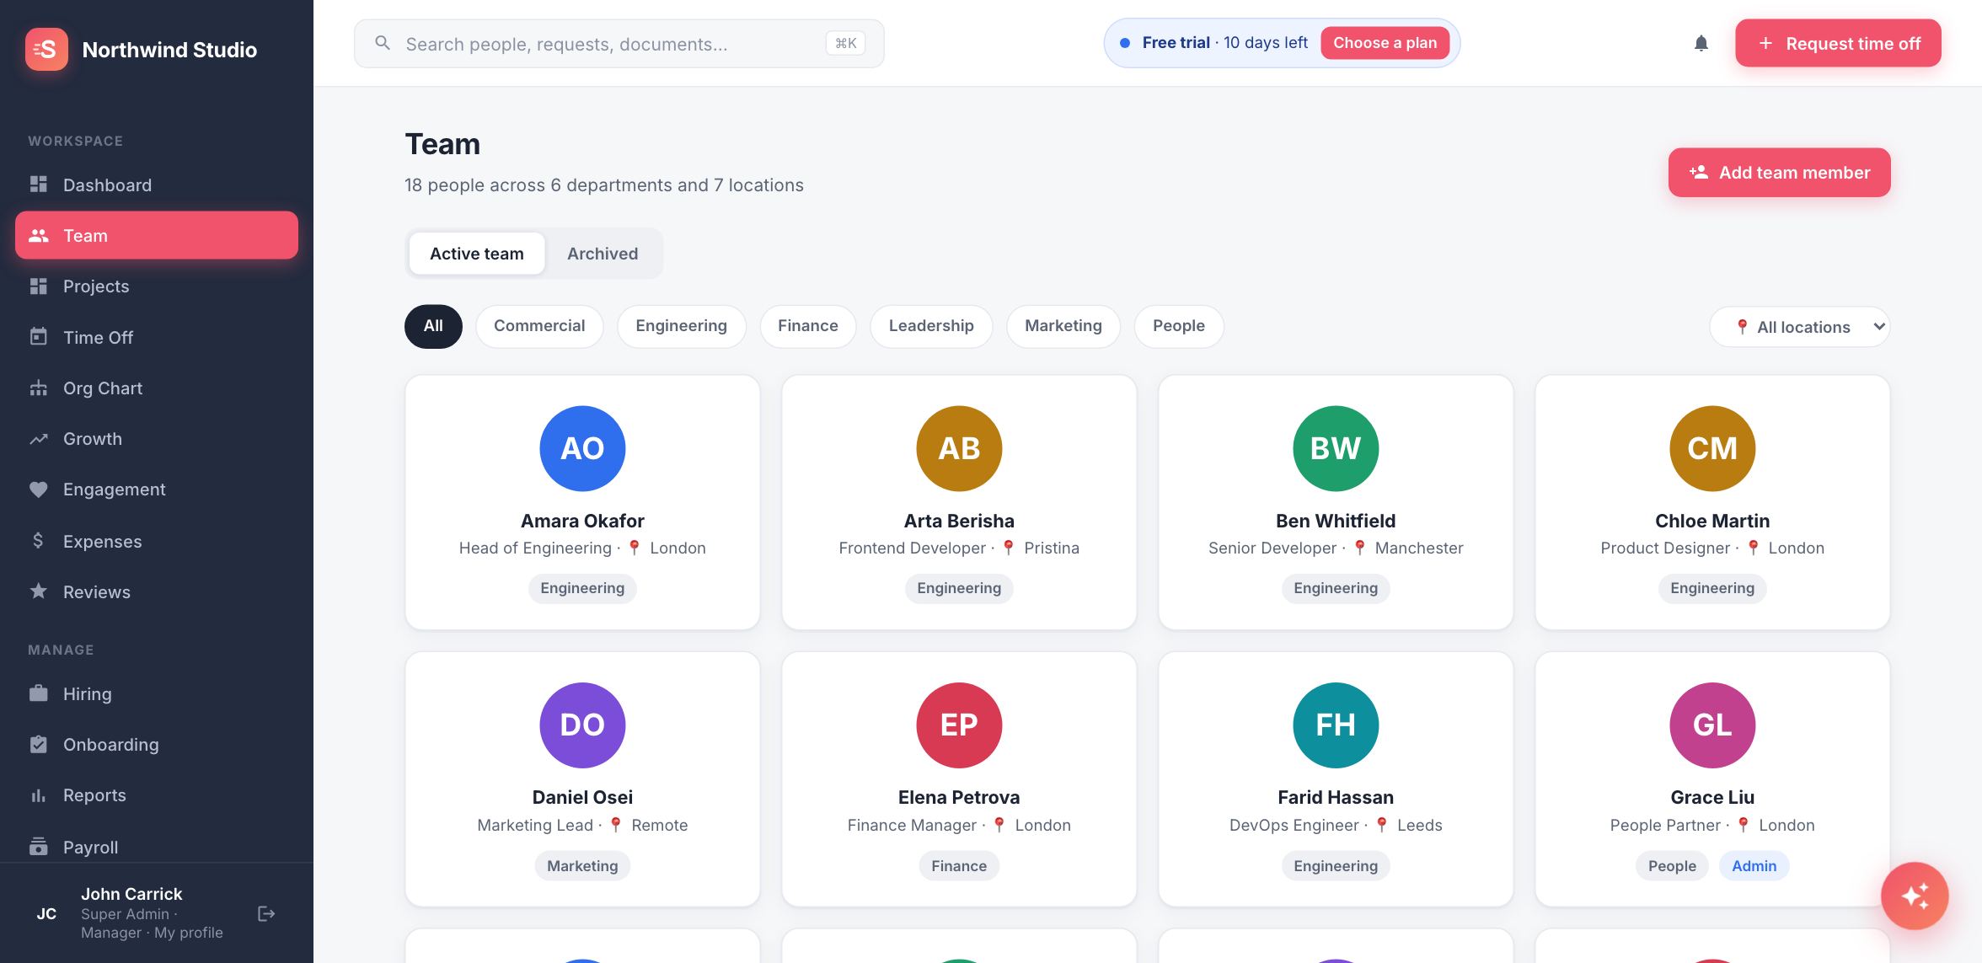The width and height of the screenshot is (1982, 963).
Task: Select the Active team tab
Action: pyautogui.click(x=477, y=254)
